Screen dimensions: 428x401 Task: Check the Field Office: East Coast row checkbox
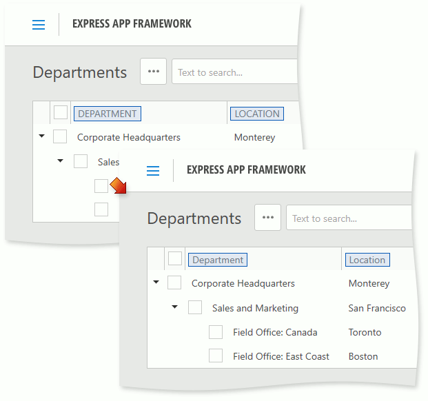click(216, 356)
